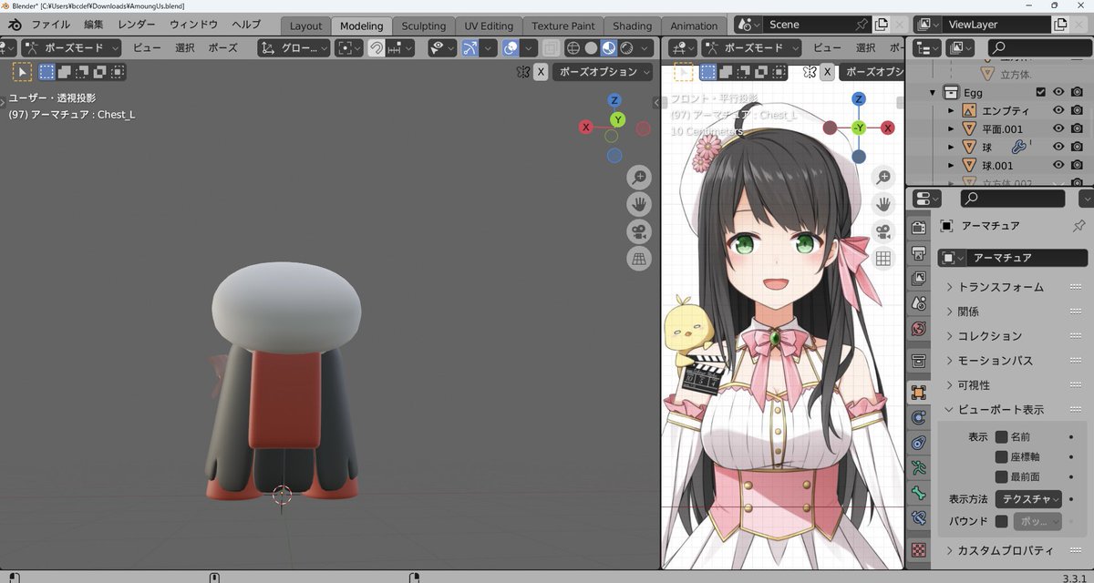Toggle X-axis mirror button in left viewport
The width and height of the screenshot is (1094, 583).
(x=541, y=71)
